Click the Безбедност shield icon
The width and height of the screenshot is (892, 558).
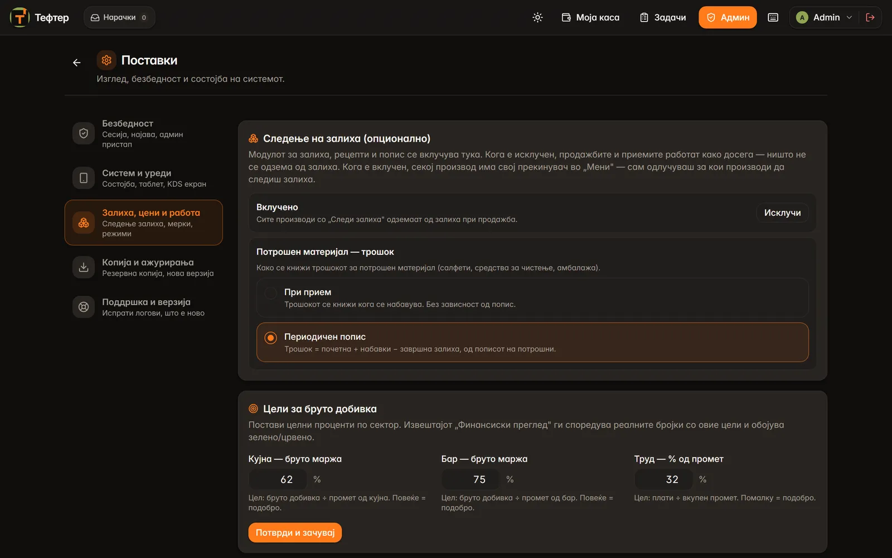[84, 133]
